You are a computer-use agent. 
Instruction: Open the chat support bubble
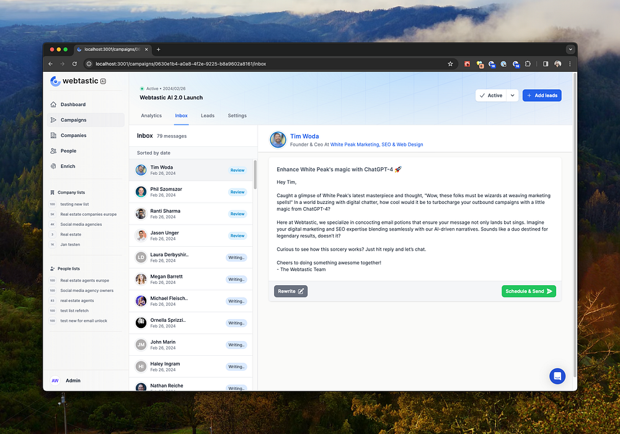557,376
